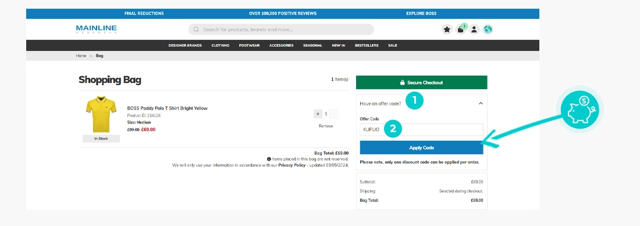The height and width of the screenshot is (226, 640).
Task: Focus the product search field
Action: point(281,30)
